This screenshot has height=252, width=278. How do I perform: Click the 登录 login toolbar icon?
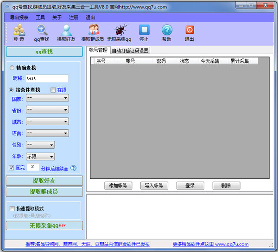(19, 33)
